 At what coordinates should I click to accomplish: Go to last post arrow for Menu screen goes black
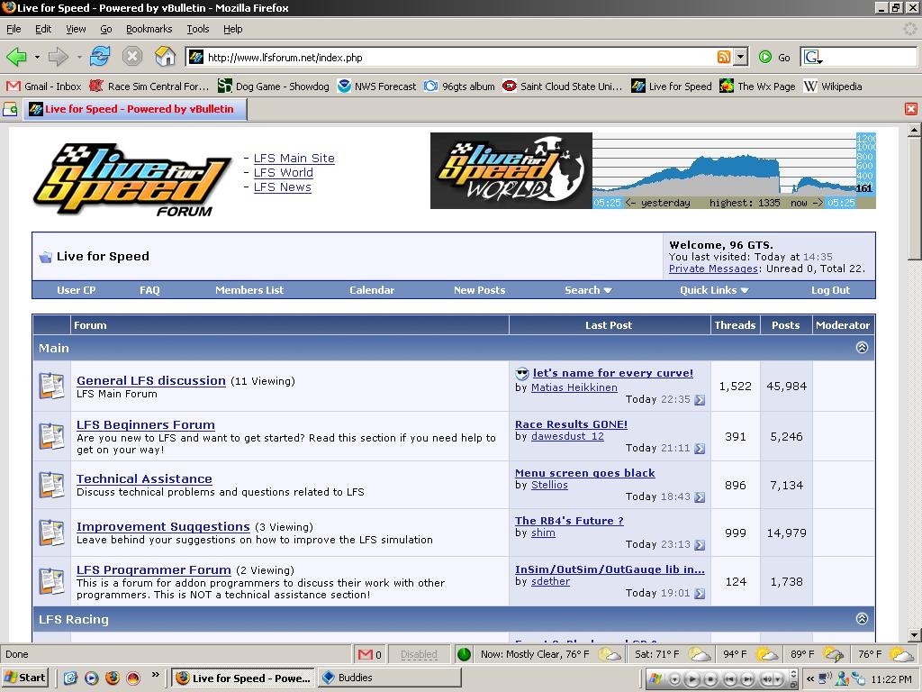click(x=700, y=497)
